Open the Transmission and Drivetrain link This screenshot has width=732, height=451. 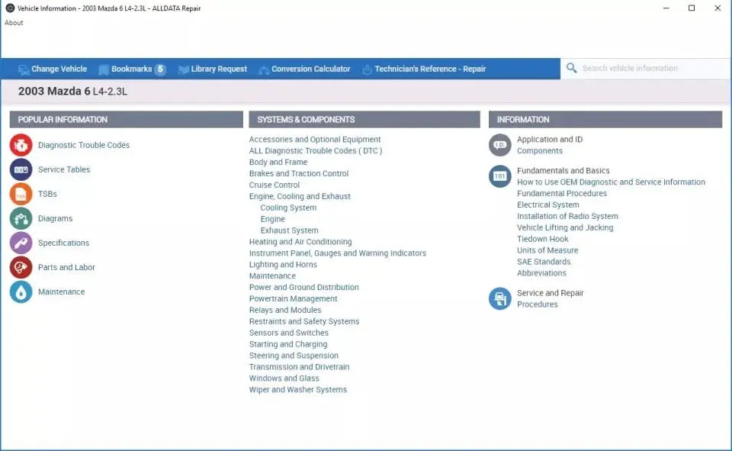[299, 367]
